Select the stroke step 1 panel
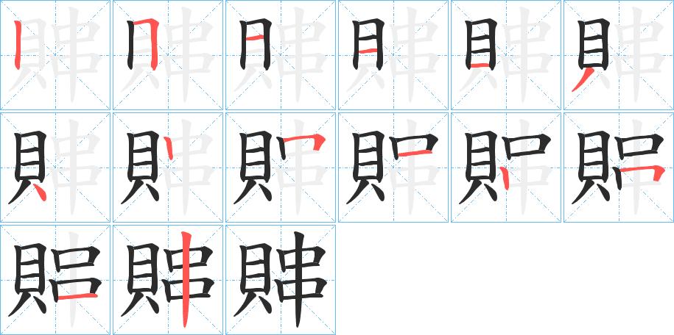674x335 pixels. click(55, 55)
